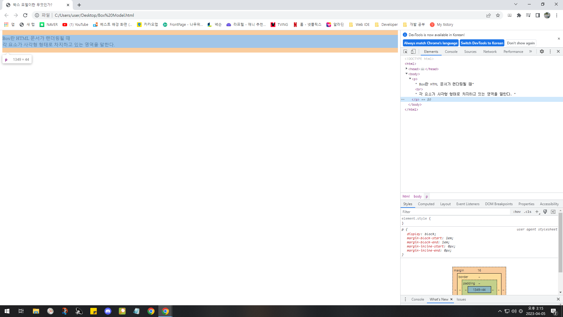Screen dimensions: 563x317
Task: Collapse the body element node
Action: [x=406, y=74]
